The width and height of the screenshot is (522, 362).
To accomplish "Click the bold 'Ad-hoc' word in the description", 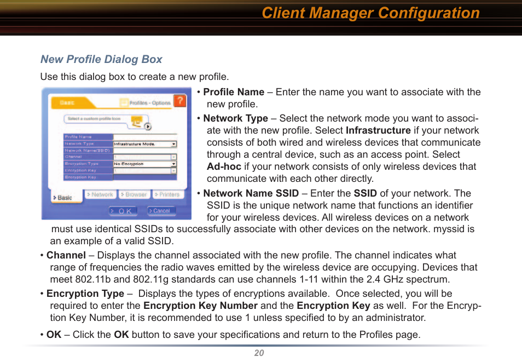I will 224,166.
